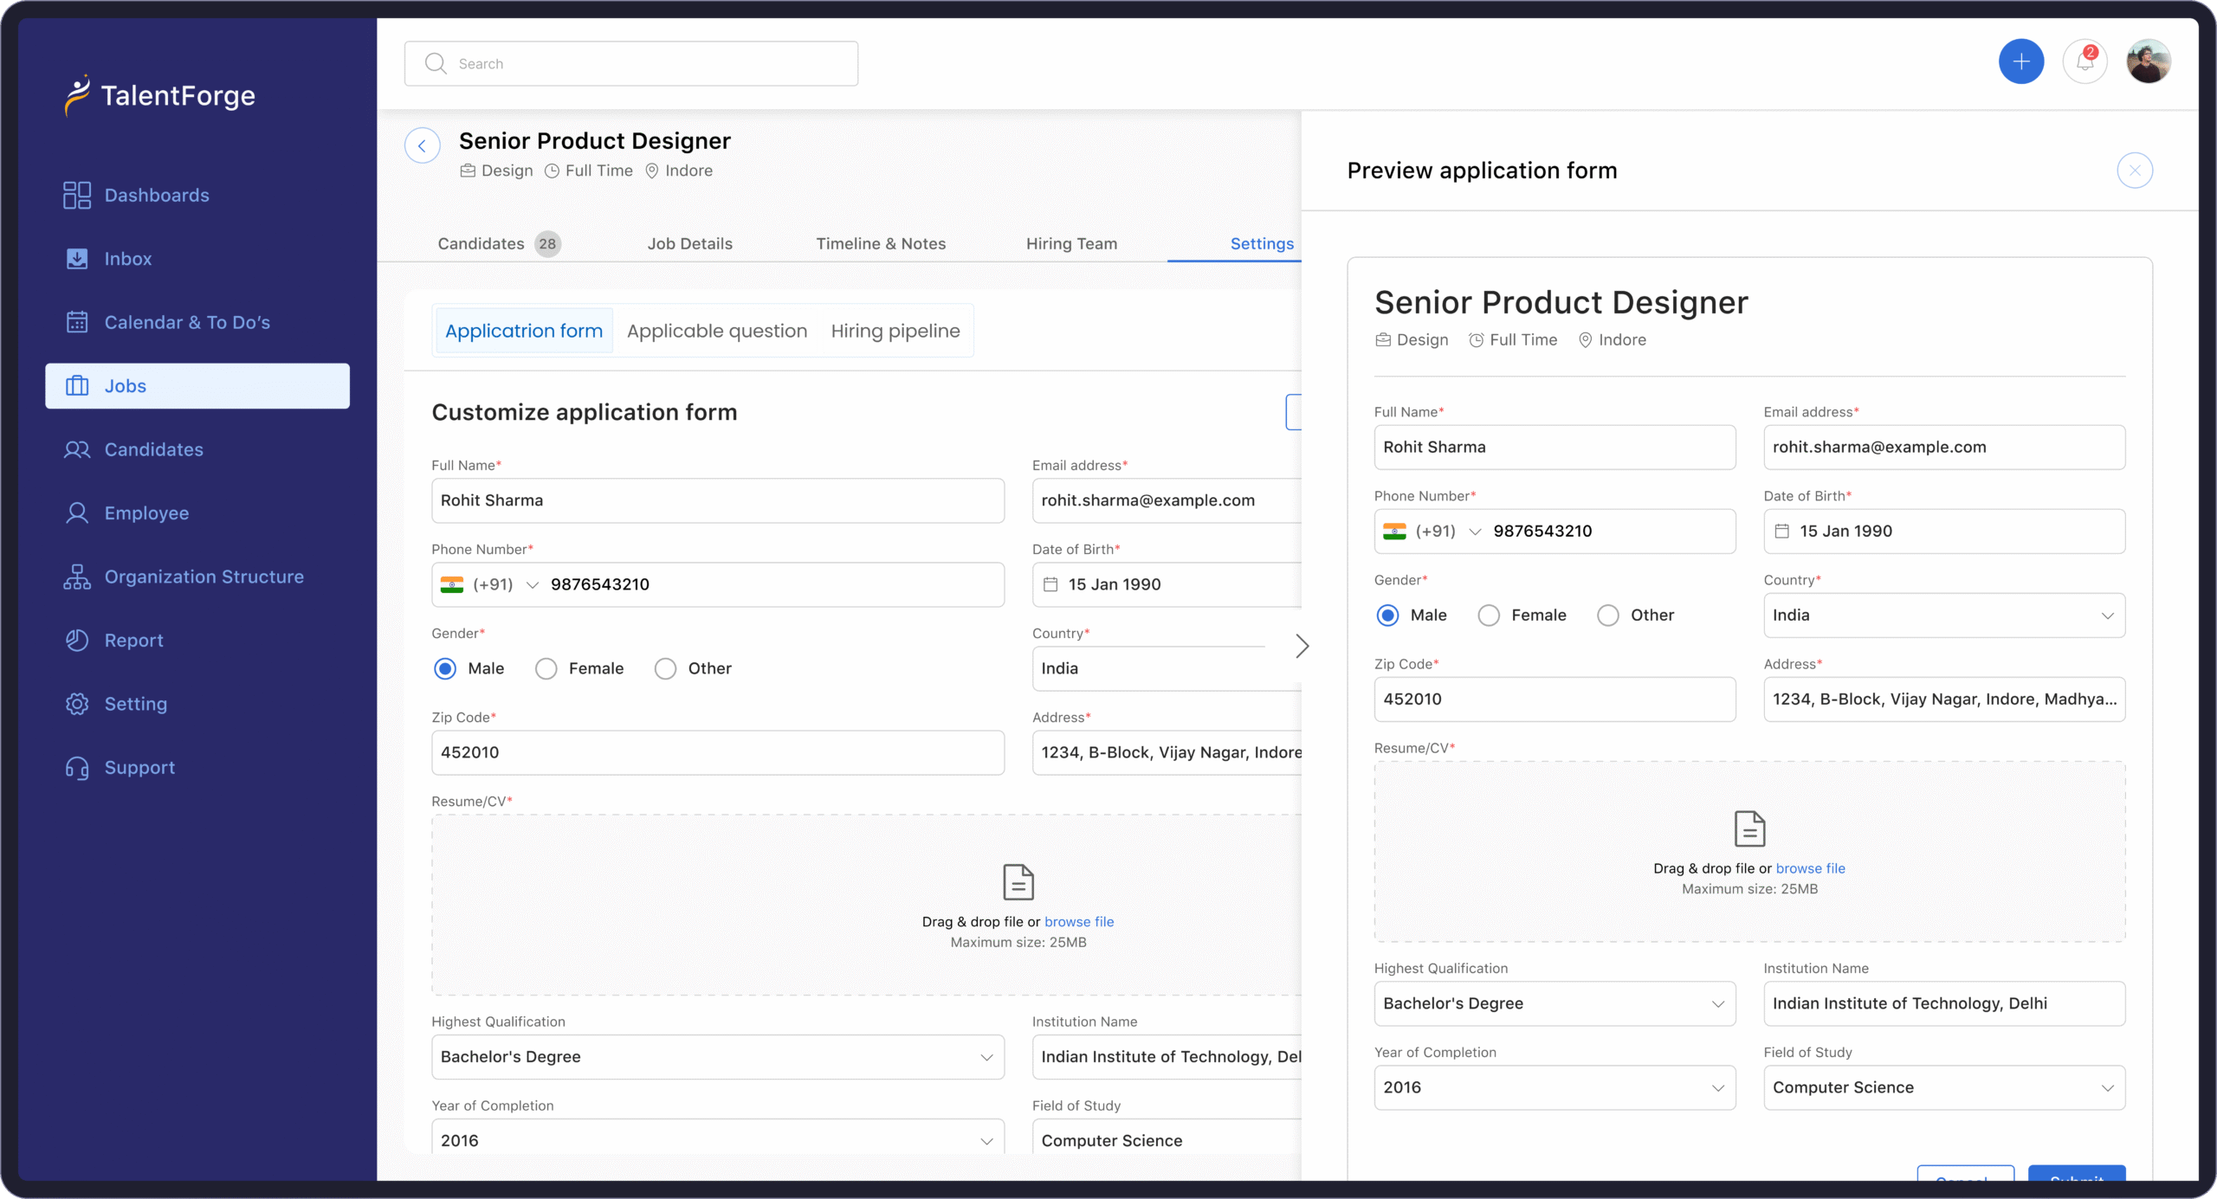Open the user profile avatar
This screenshot has width=2217, height=1199.
2148,61
